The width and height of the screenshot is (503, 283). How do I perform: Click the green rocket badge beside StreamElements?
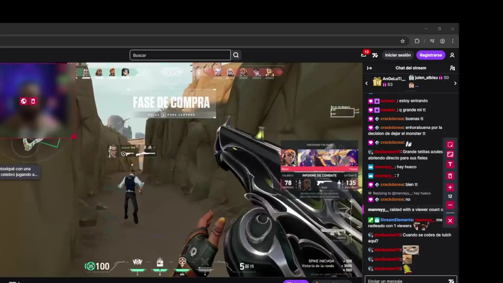[x=371, y=220]
